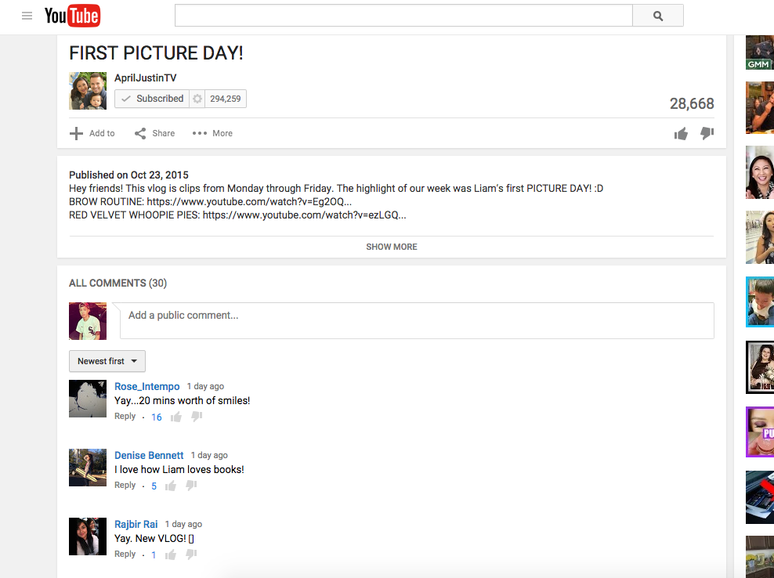
Task: Open the BROW ROUTINE video link
Action: pyautogui.click(x=249, y=201)
